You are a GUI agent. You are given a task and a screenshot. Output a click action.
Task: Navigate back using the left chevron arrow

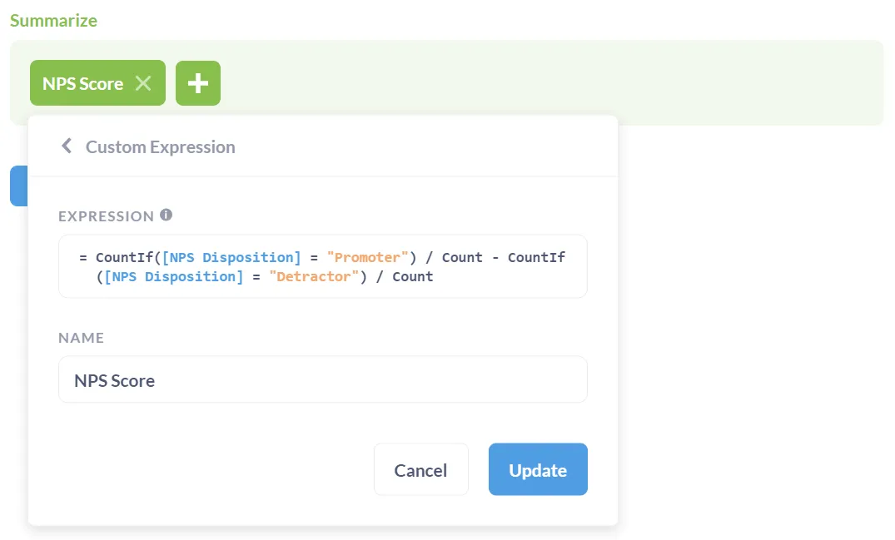(x=67, y=146)
